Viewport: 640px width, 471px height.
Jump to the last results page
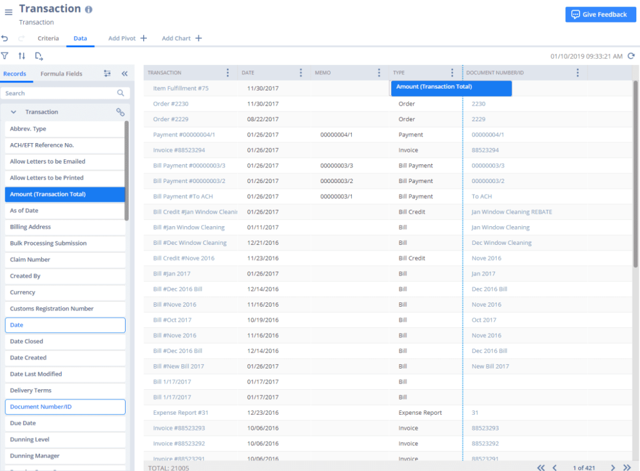[627, 467]
